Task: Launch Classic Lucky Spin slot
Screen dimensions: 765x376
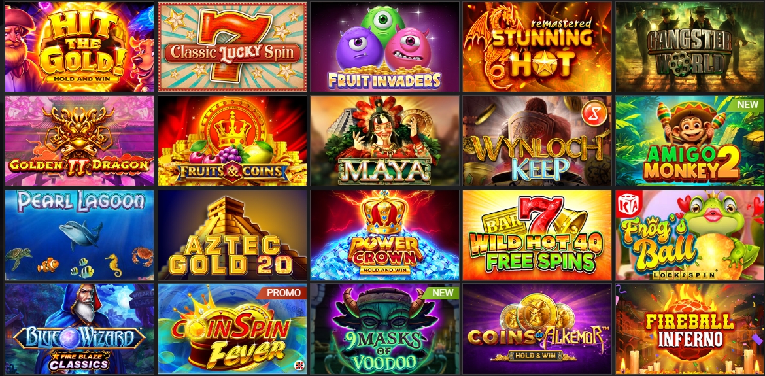Action: 232,47
